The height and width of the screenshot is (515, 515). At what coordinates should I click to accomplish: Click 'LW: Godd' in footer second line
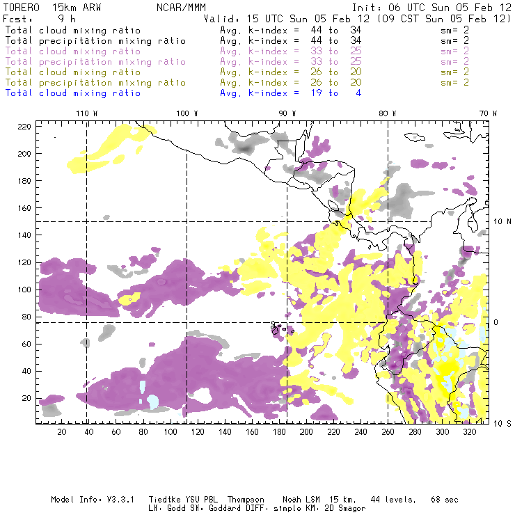coord(167,508)
